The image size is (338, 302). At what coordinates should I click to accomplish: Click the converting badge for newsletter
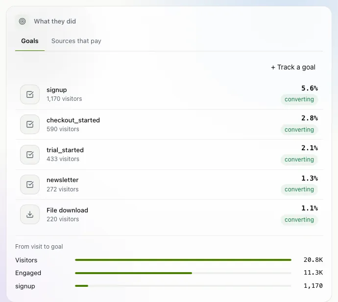[299, 189]
